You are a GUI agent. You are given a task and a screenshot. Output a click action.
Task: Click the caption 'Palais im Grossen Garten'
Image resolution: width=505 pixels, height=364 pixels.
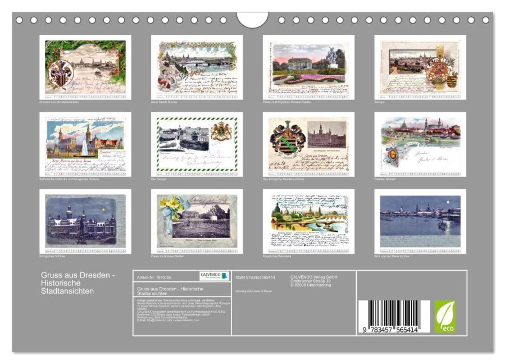pos(167,256)
